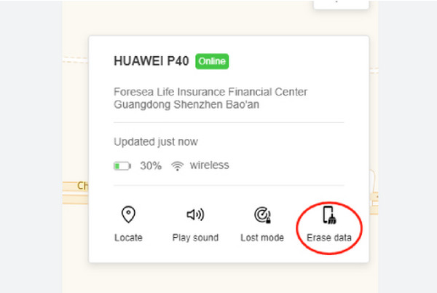Click the Locate pin icon
The image size is (437, 293).
click(x=129, y=215)
